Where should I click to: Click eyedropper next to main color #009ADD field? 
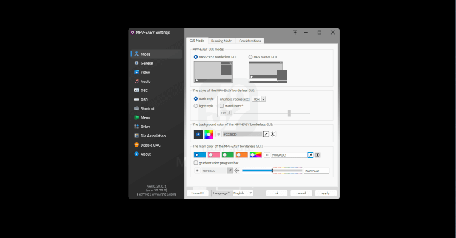click(x=310, y=155)
